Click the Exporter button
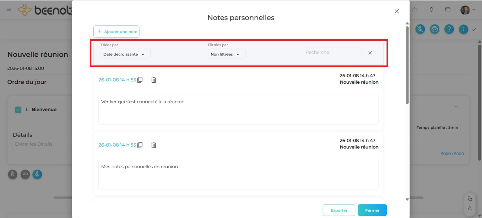 (x=339, y=210)
